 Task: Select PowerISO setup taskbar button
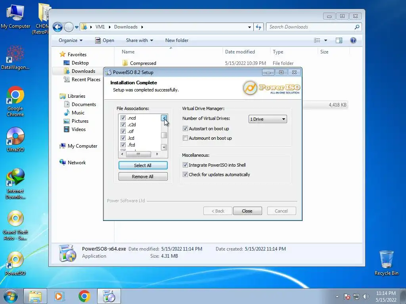click(x=109, y=296)
